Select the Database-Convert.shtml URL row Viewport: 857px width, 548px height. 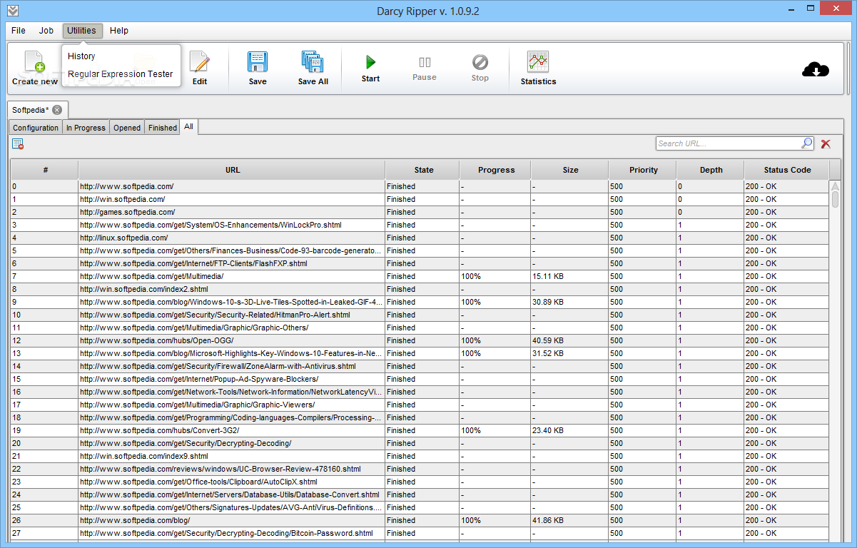420,494
